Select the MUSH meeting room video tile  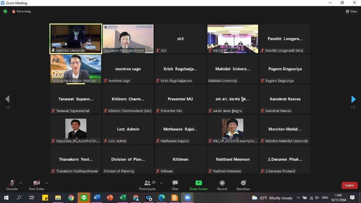(x=232, y=39)
